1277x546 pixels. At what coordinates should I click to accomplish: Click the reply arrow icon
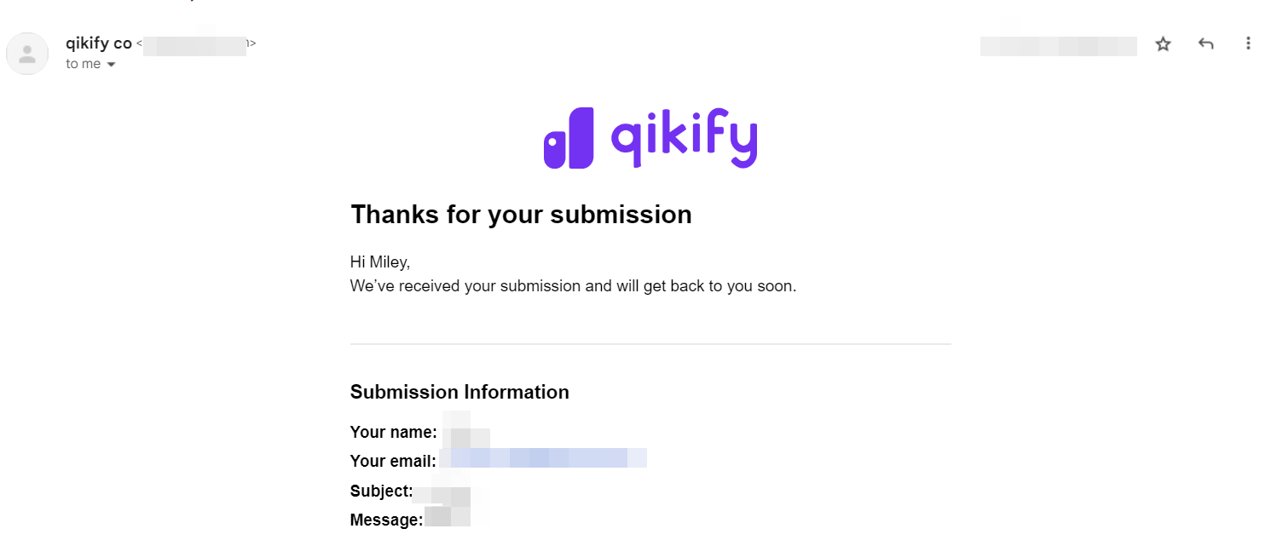pos(1205,43)
